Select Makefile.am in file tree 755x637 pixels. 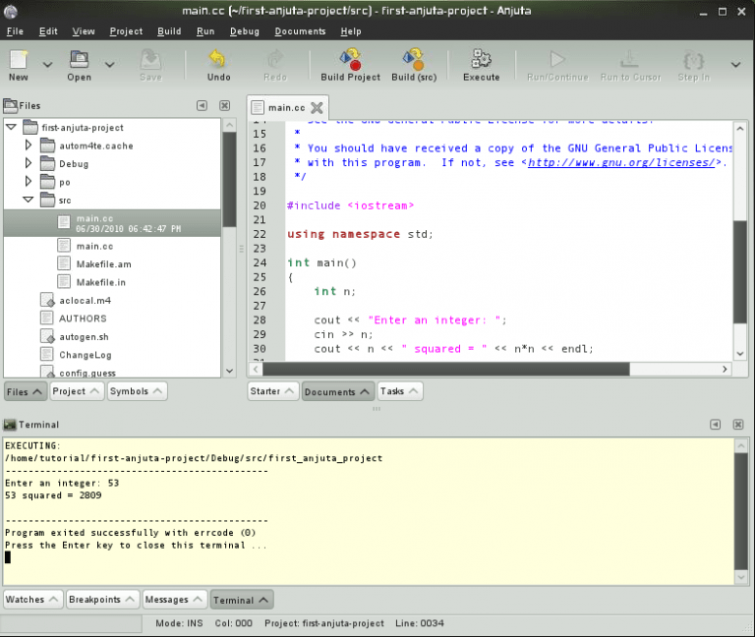pos(103,263)
